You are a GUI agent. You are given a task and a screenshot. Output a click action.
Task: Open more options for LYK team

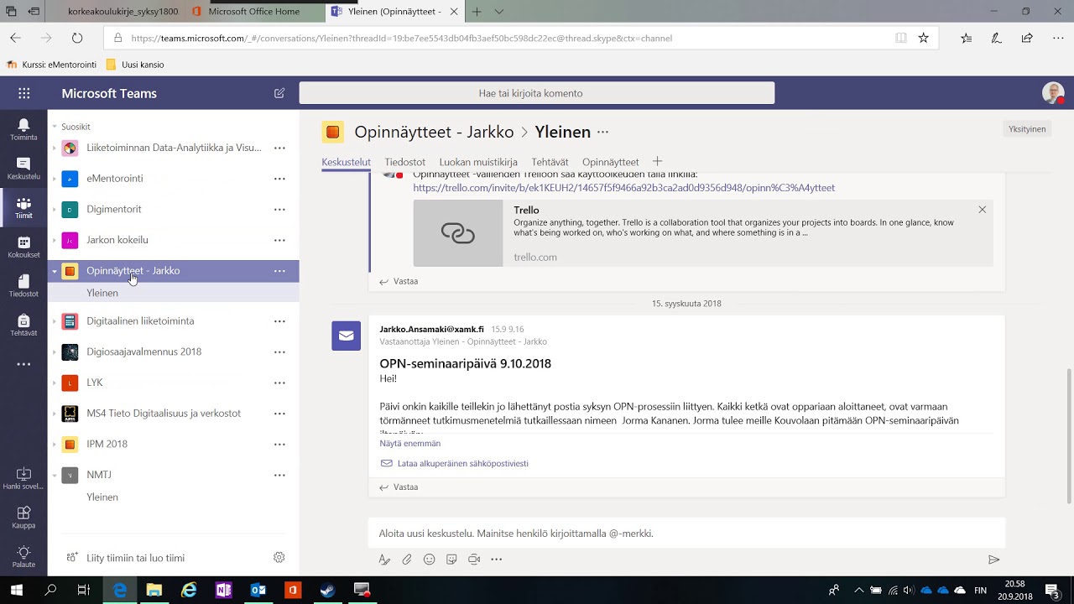pos(279,383)
